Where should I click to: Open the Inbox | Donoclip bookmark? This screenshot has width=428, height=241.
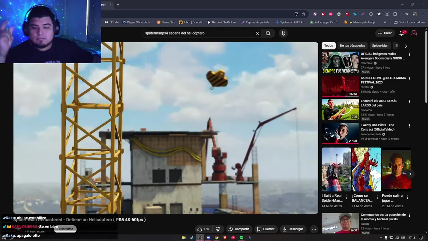tap(191, 22)
